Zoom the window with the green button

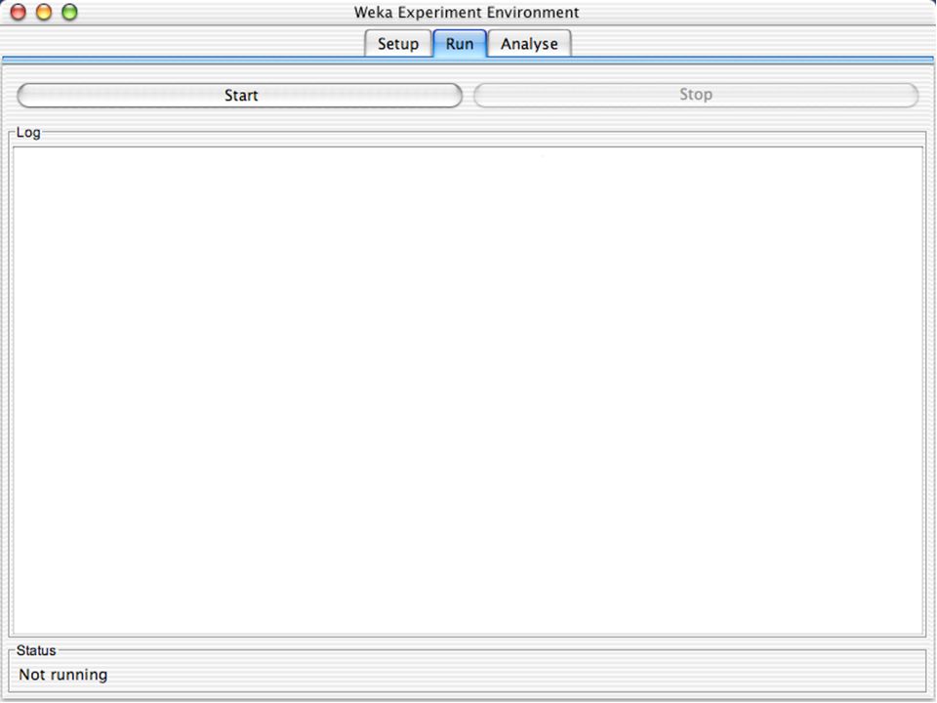tap(70, 12)
